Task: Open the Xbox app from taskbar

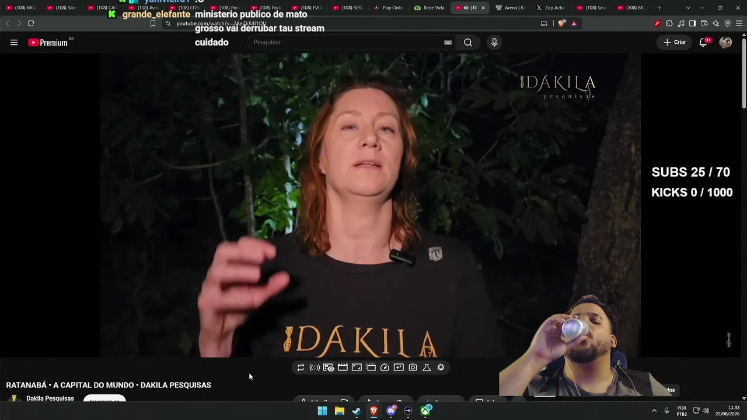Action: click(x=425, y=411)
